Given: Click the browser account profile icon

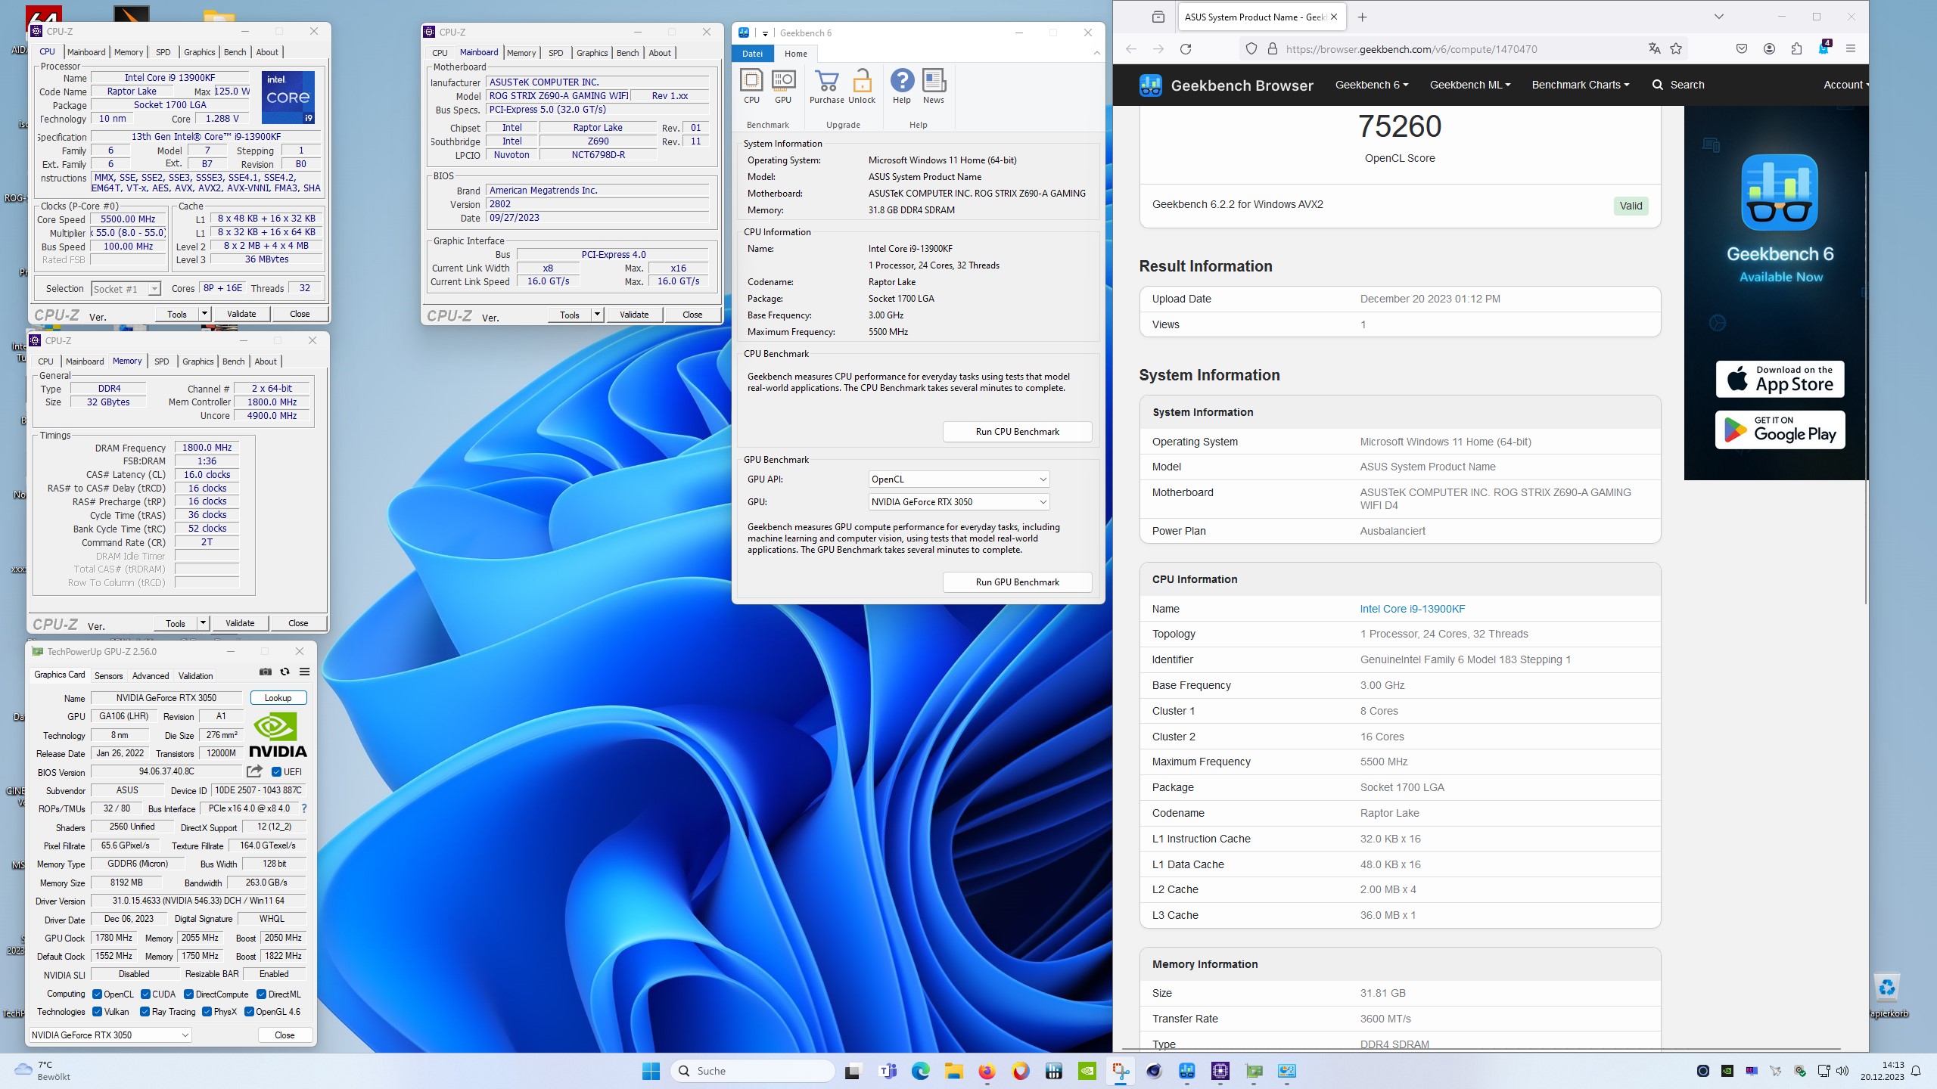Looking at the screenshot, I should coord(1769,49).
